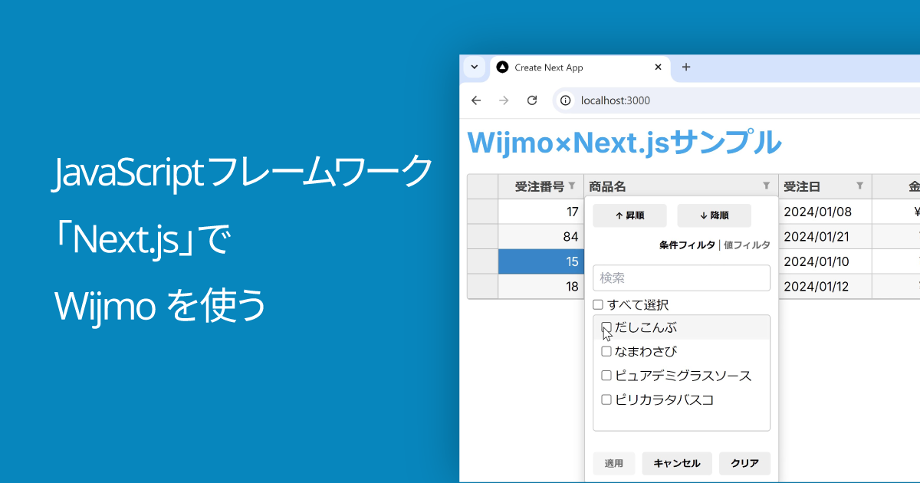
Task: Open the browser tab search chevron
Action: [x=474, y=67]
